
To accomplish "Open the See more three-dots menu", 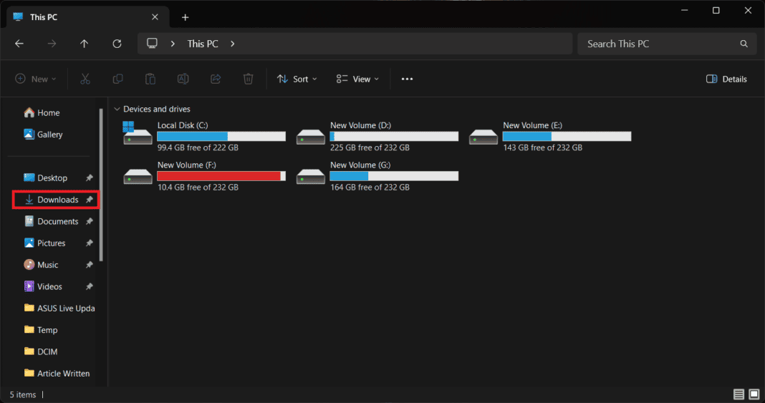I will (407, 79).
